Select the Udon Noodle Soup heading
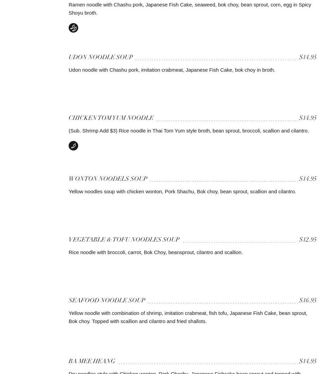 101,57
